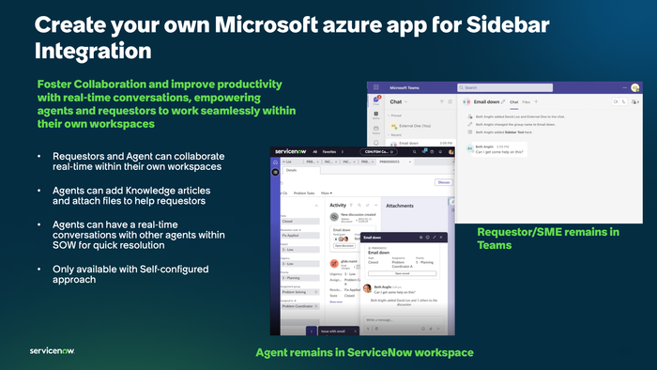This screenshot has width=657, height=370.
Task: Favorite the Email down discussion star icon
Action: point(420,238)
